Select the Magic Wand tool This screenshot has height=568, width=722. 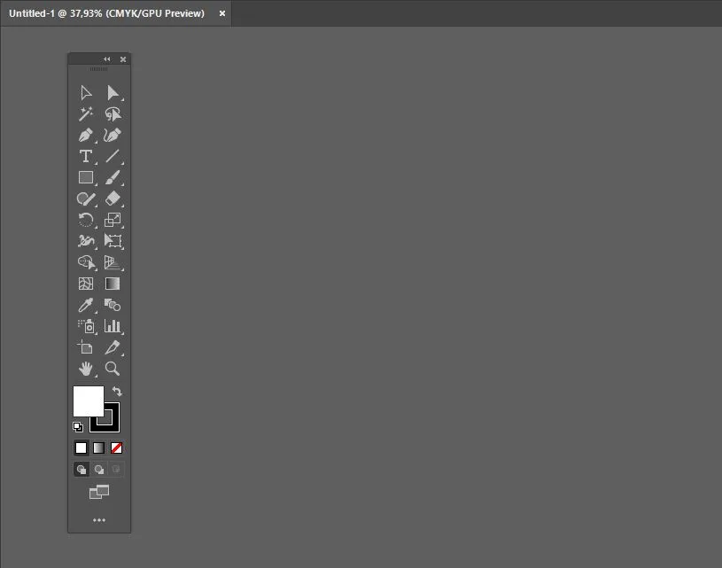point(85,113)
